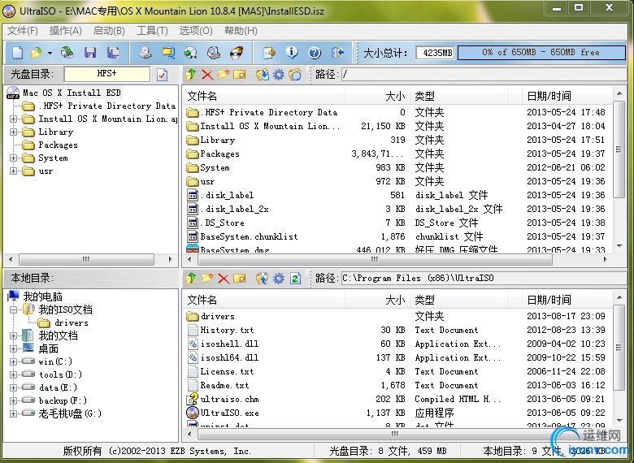The image size is (634, 463).
Task: Click refresh icon beside local path field
Action: (295, 279)
